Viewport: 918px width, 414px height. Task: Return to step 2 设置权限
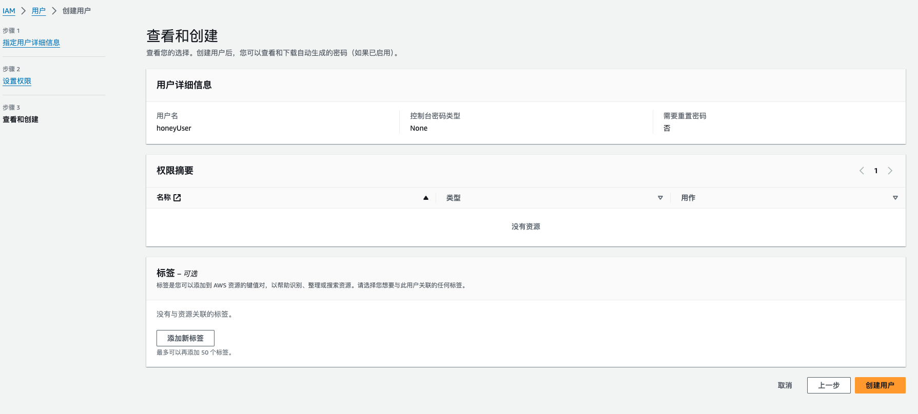(x=17, y=81)
